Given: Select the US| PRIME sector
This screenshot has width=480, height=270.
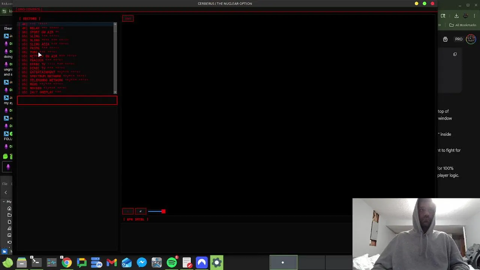Looking at the screenshot, I should pyautogui.click(x=66, y=48).
